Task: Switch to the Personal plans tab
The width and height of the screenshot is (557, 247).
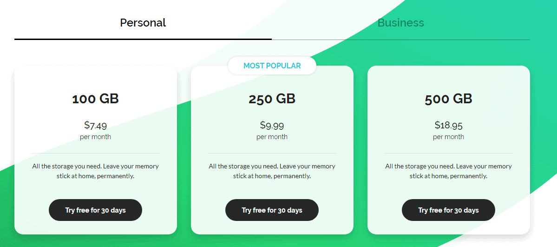Action: point(143,22)
